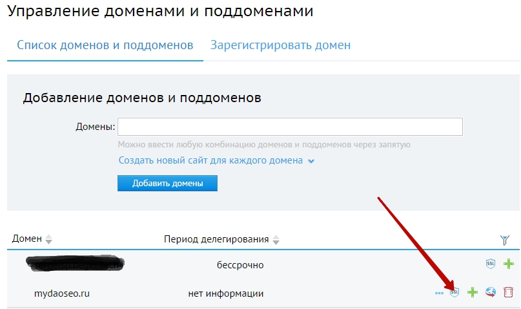521x309 pixels.
Task: Delete the mydaoseo.ru domain with trash icon
Action: point(508,292)
